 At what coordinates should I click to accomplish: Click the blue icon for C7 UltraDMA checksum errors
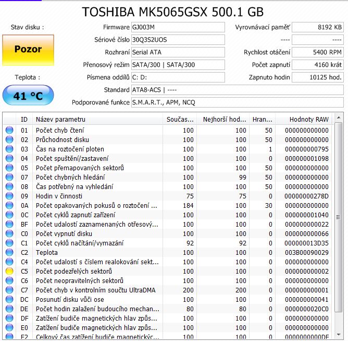tap(9, 290)
